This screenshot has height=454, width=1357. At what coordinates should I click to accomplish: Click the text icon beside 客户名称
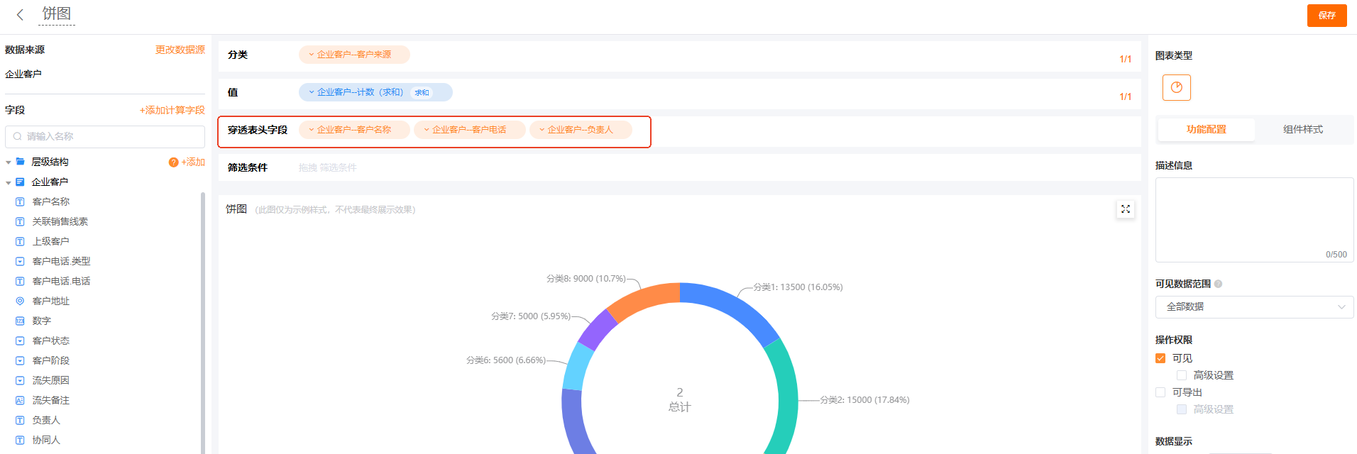20,201
